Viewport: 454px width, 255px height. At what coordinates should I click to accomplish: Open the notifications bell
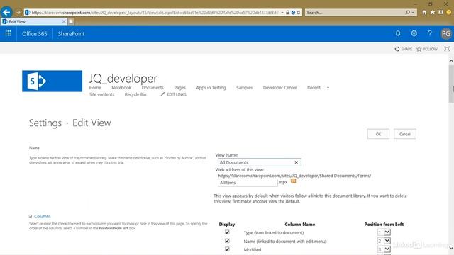point(398,33)
